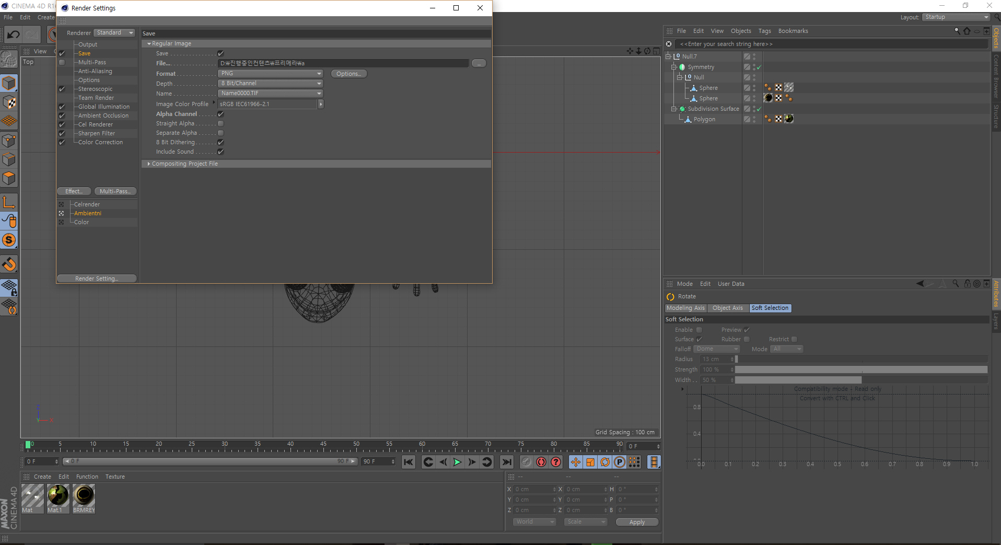
Task: Open the Format PNG dropdown
Action: point(271,74)
